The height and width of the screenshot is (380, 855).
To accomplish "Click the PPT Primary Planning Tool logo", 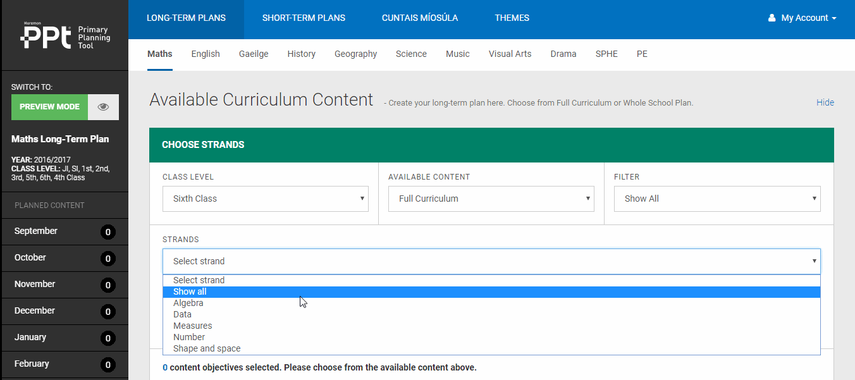I will 65,37.
